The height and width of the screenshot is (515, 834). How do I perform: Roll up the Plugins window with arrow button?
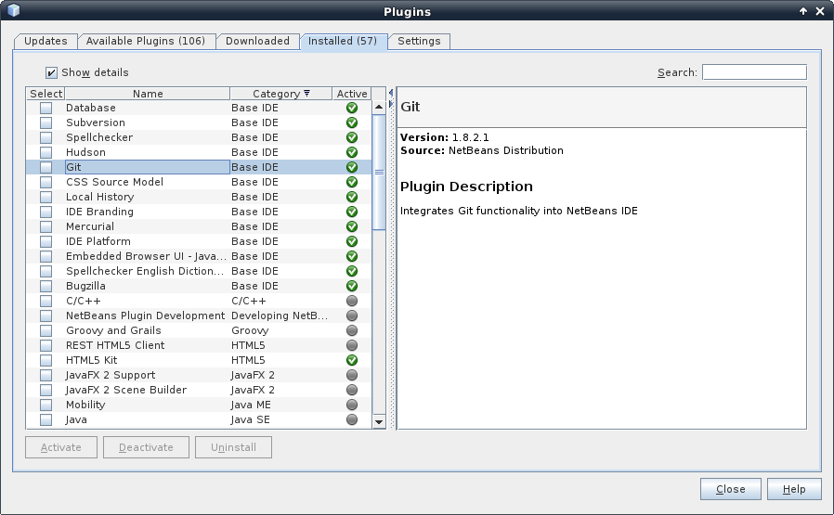click(x=803, y=11)
